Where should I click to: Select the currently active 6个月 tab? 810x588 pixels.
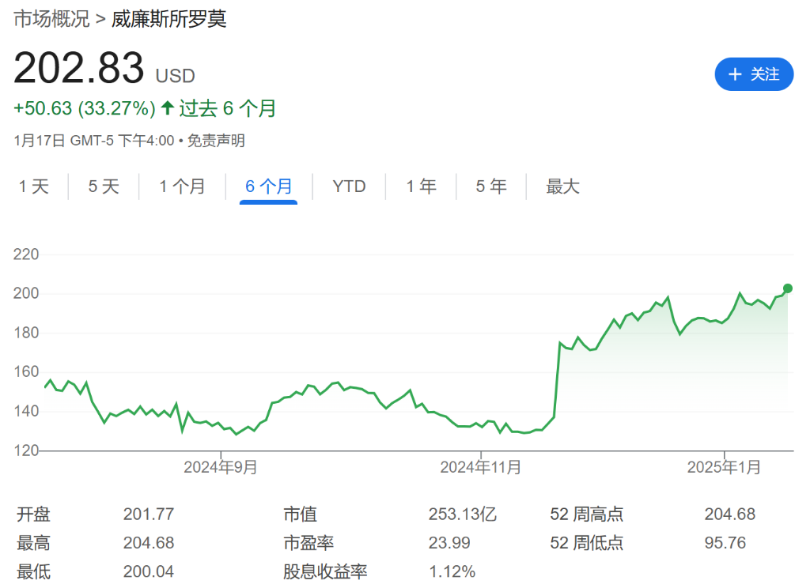[268, 187]
